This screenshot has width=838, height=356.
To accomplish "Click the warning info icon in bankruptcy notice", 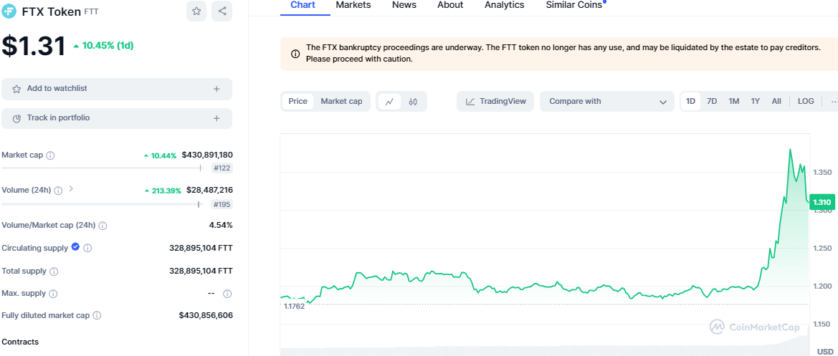I will click(x=295, y=54).
